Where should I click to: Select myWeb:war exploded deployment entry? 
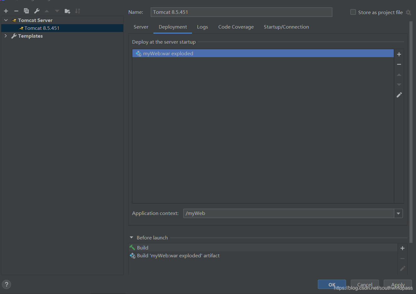[263, 53]
